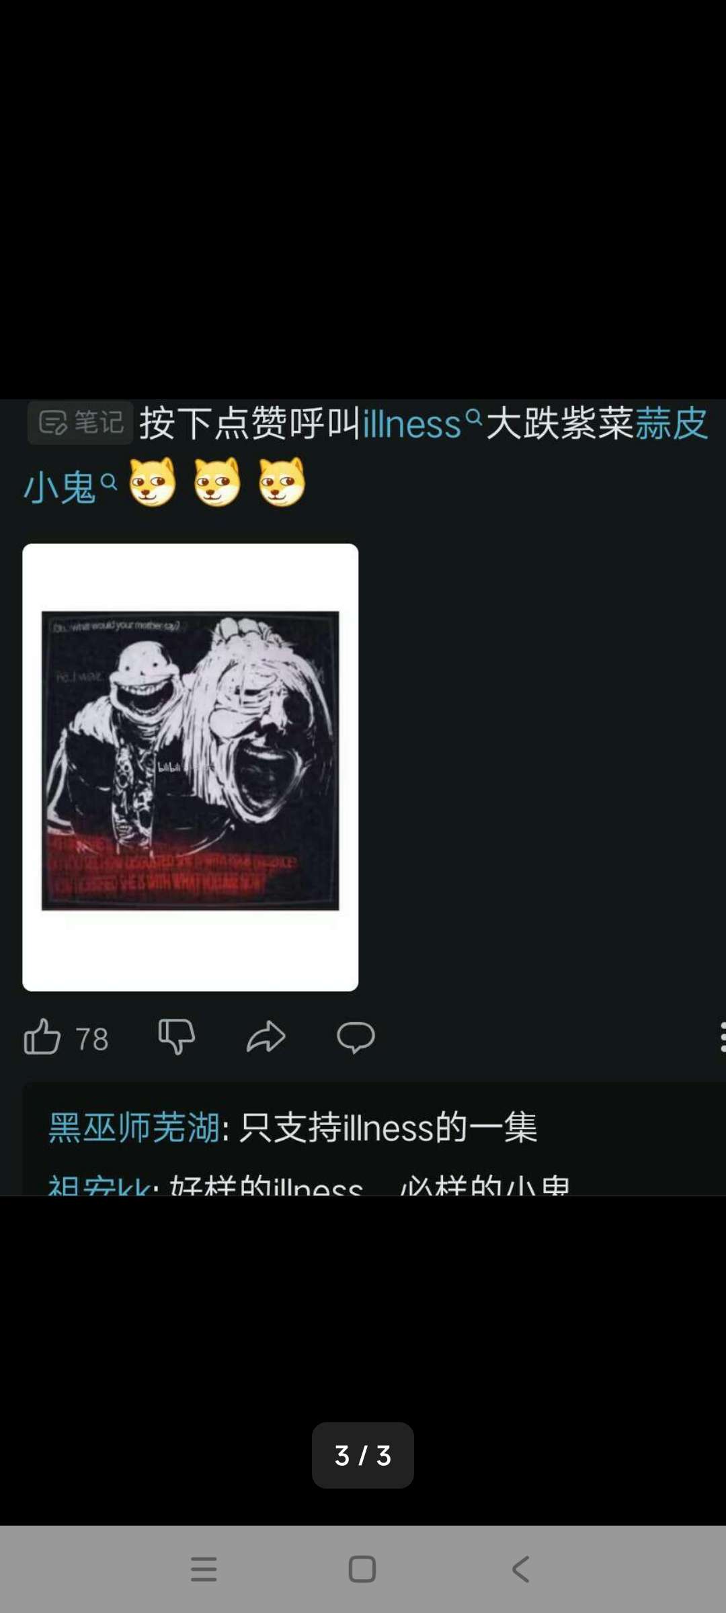The image size is (726, 1613).
Task: Open the illness search keyword link
Action: [x=412, y=424]
